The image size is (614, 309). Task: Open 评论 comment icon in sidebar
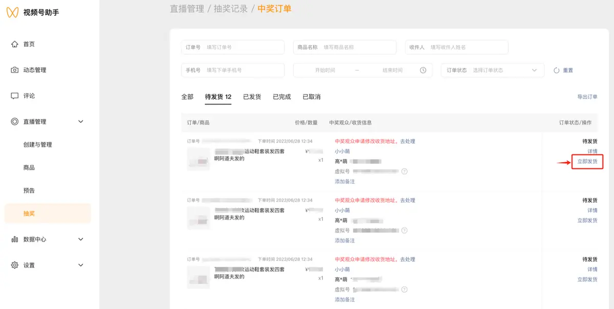(x=14, y=96)
